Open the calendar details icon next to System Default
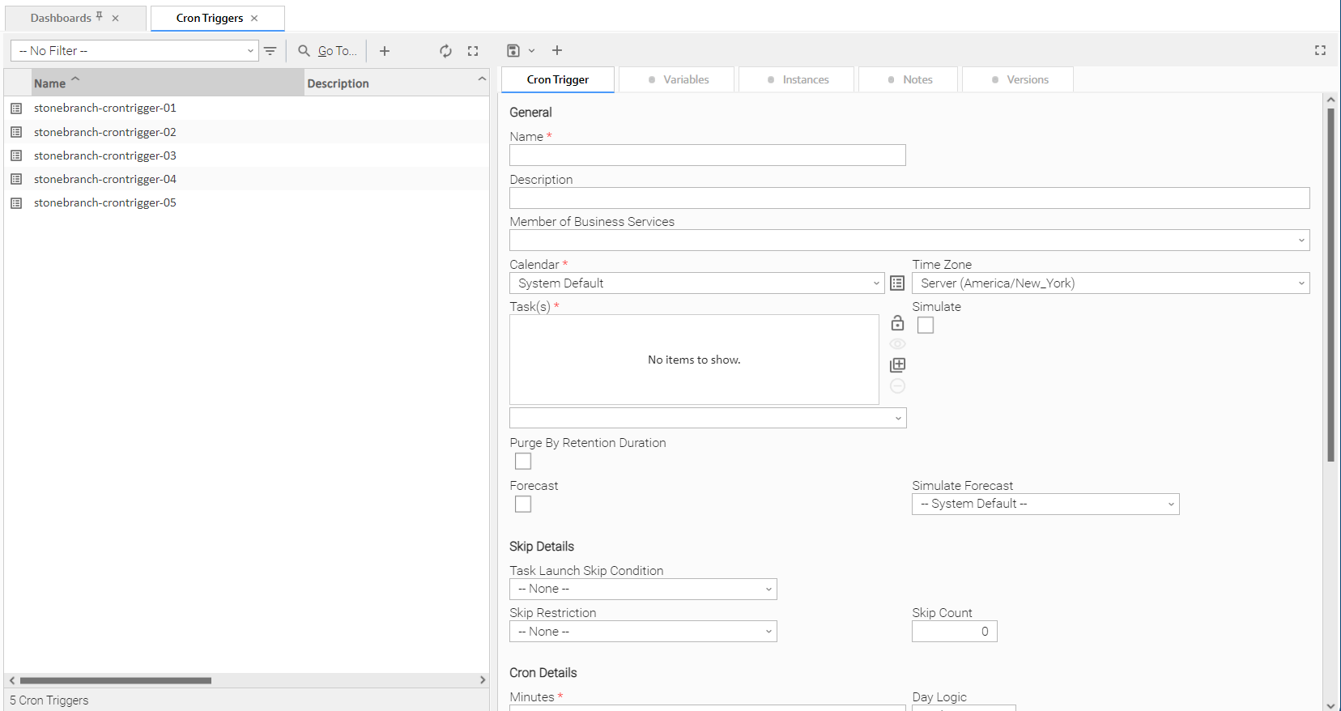1341x711 pixels. click(x=897, y=283)
